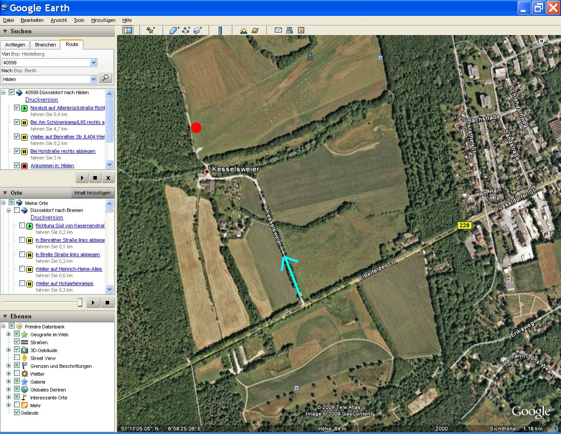Select the add polygon tool

pos(174,30)
